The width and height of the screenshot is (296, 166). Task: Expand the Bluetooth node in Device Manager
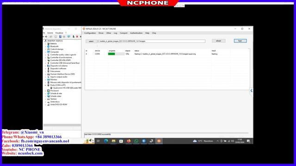[45, 47]
